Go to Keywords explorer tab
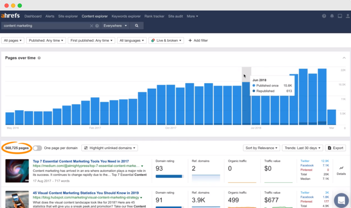Screen dimensions: 351x208 [126, 16]
